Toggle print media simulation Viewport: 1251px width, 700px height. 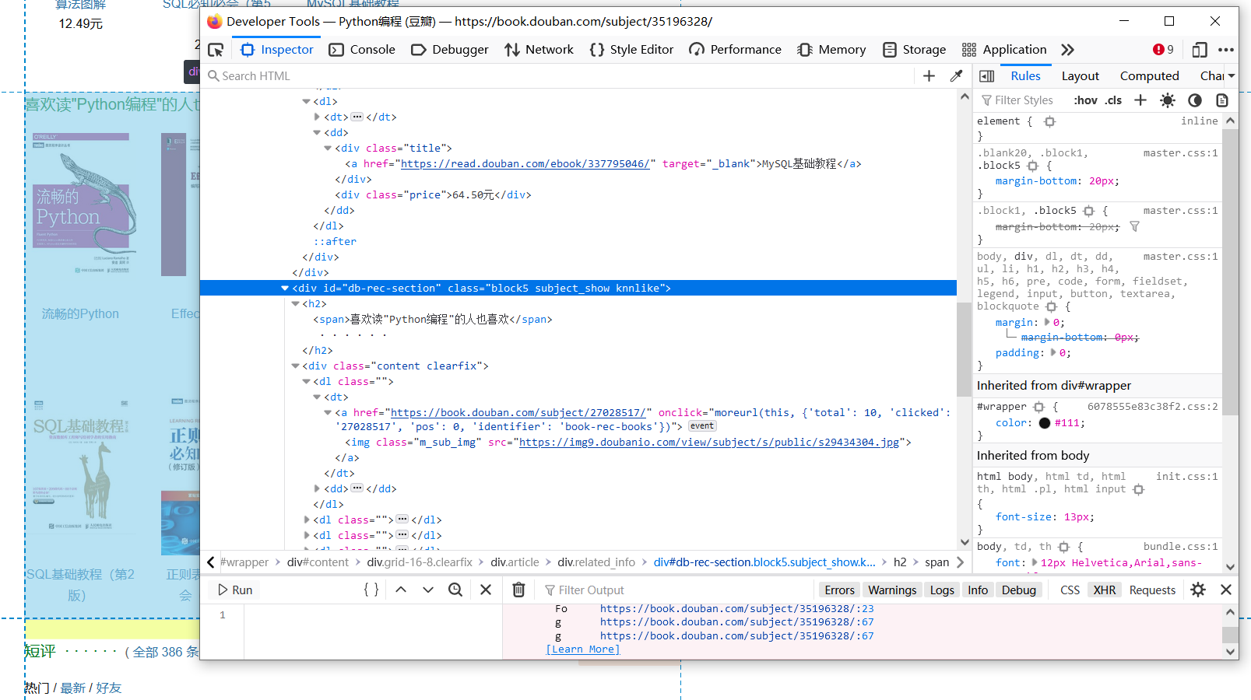click(1221, 100)
